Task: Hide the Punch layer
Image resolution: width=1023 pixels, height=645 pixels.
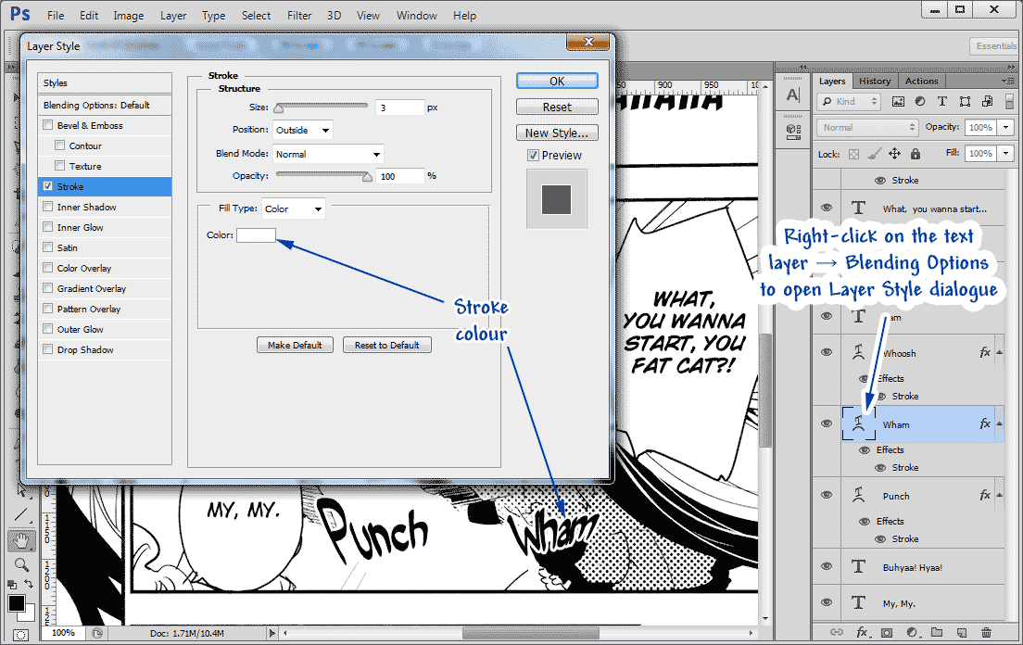Action: pyautogui.click(x=827, y=495)
